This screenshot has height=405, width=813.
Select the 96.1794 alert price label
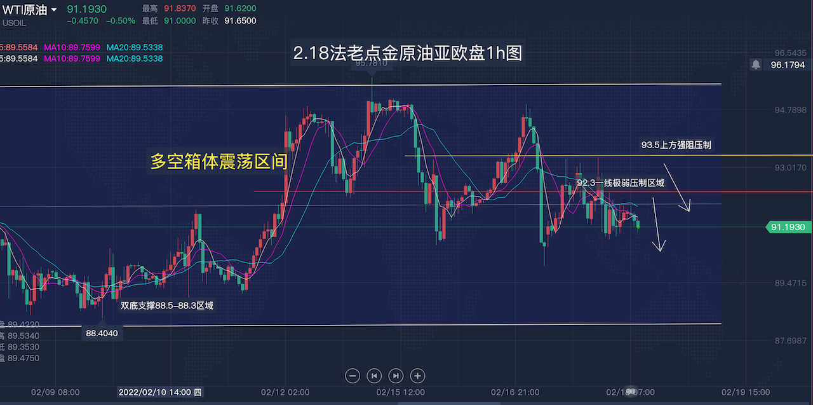point(788,65)
